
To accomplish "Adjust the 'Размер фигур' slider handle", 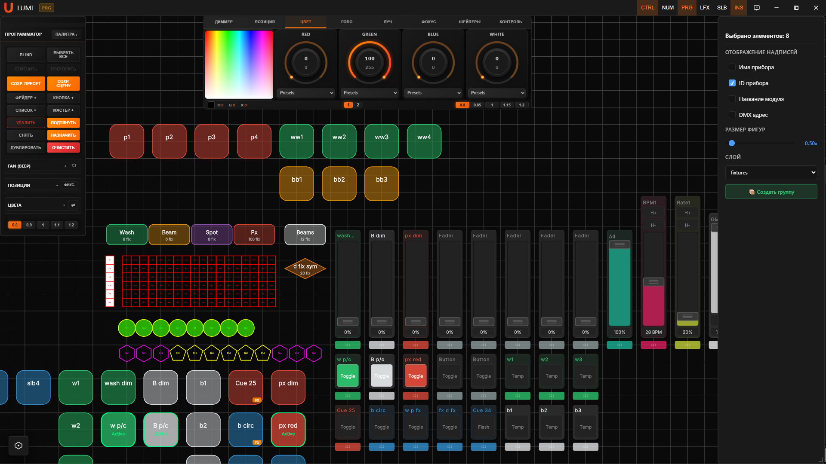I will coord(732,143).
